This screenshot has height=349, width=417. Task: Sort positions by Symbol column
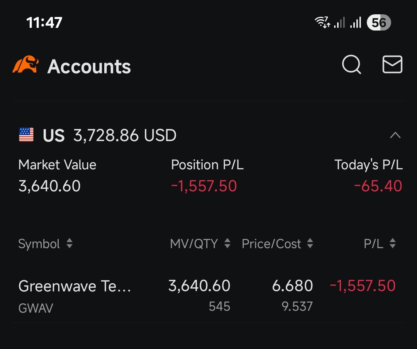pyautogui.click(x=46, y=243)
